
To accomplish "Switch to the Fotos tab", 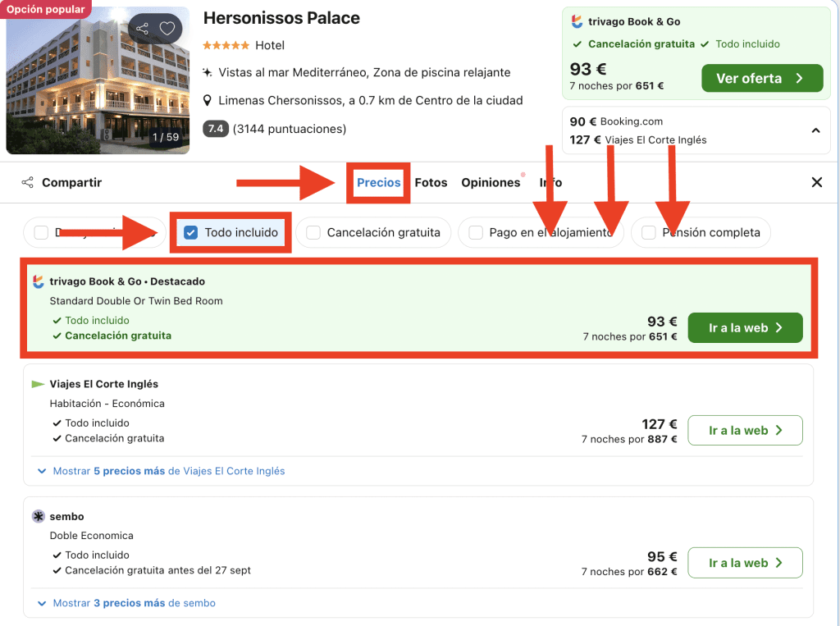I will point(431,182).
